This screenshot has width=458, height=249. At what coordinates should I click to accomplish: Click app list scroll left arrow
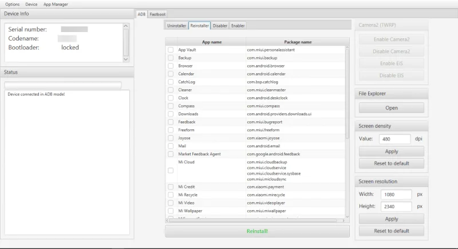tap(167, 220)
